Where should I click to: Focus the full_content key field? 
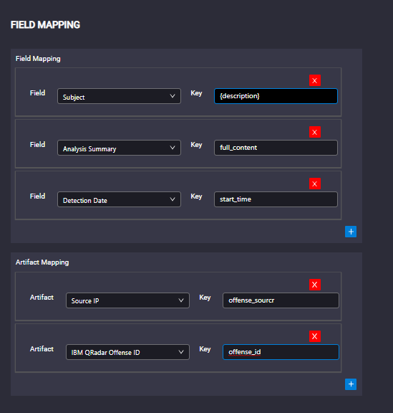click(x=276, y=148)
